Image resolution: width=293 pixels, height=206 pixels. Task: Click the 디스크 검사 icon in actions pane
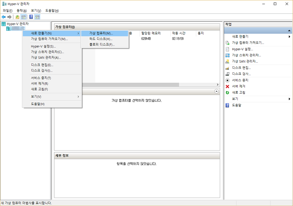(227, 74)
